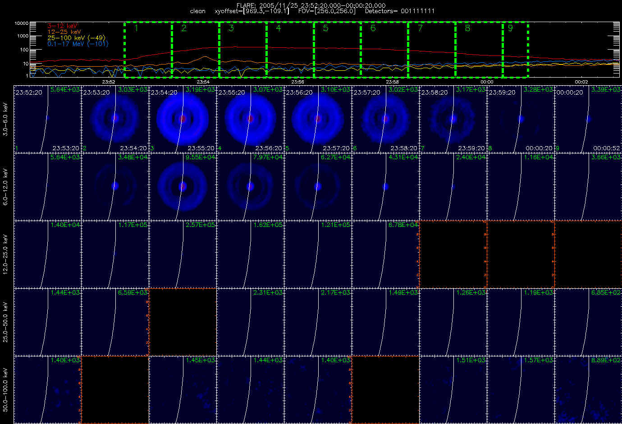Screen dimensions: 622x424
Task: Select time interval 6 box in light curve
Action: click(x=384, y=50)
